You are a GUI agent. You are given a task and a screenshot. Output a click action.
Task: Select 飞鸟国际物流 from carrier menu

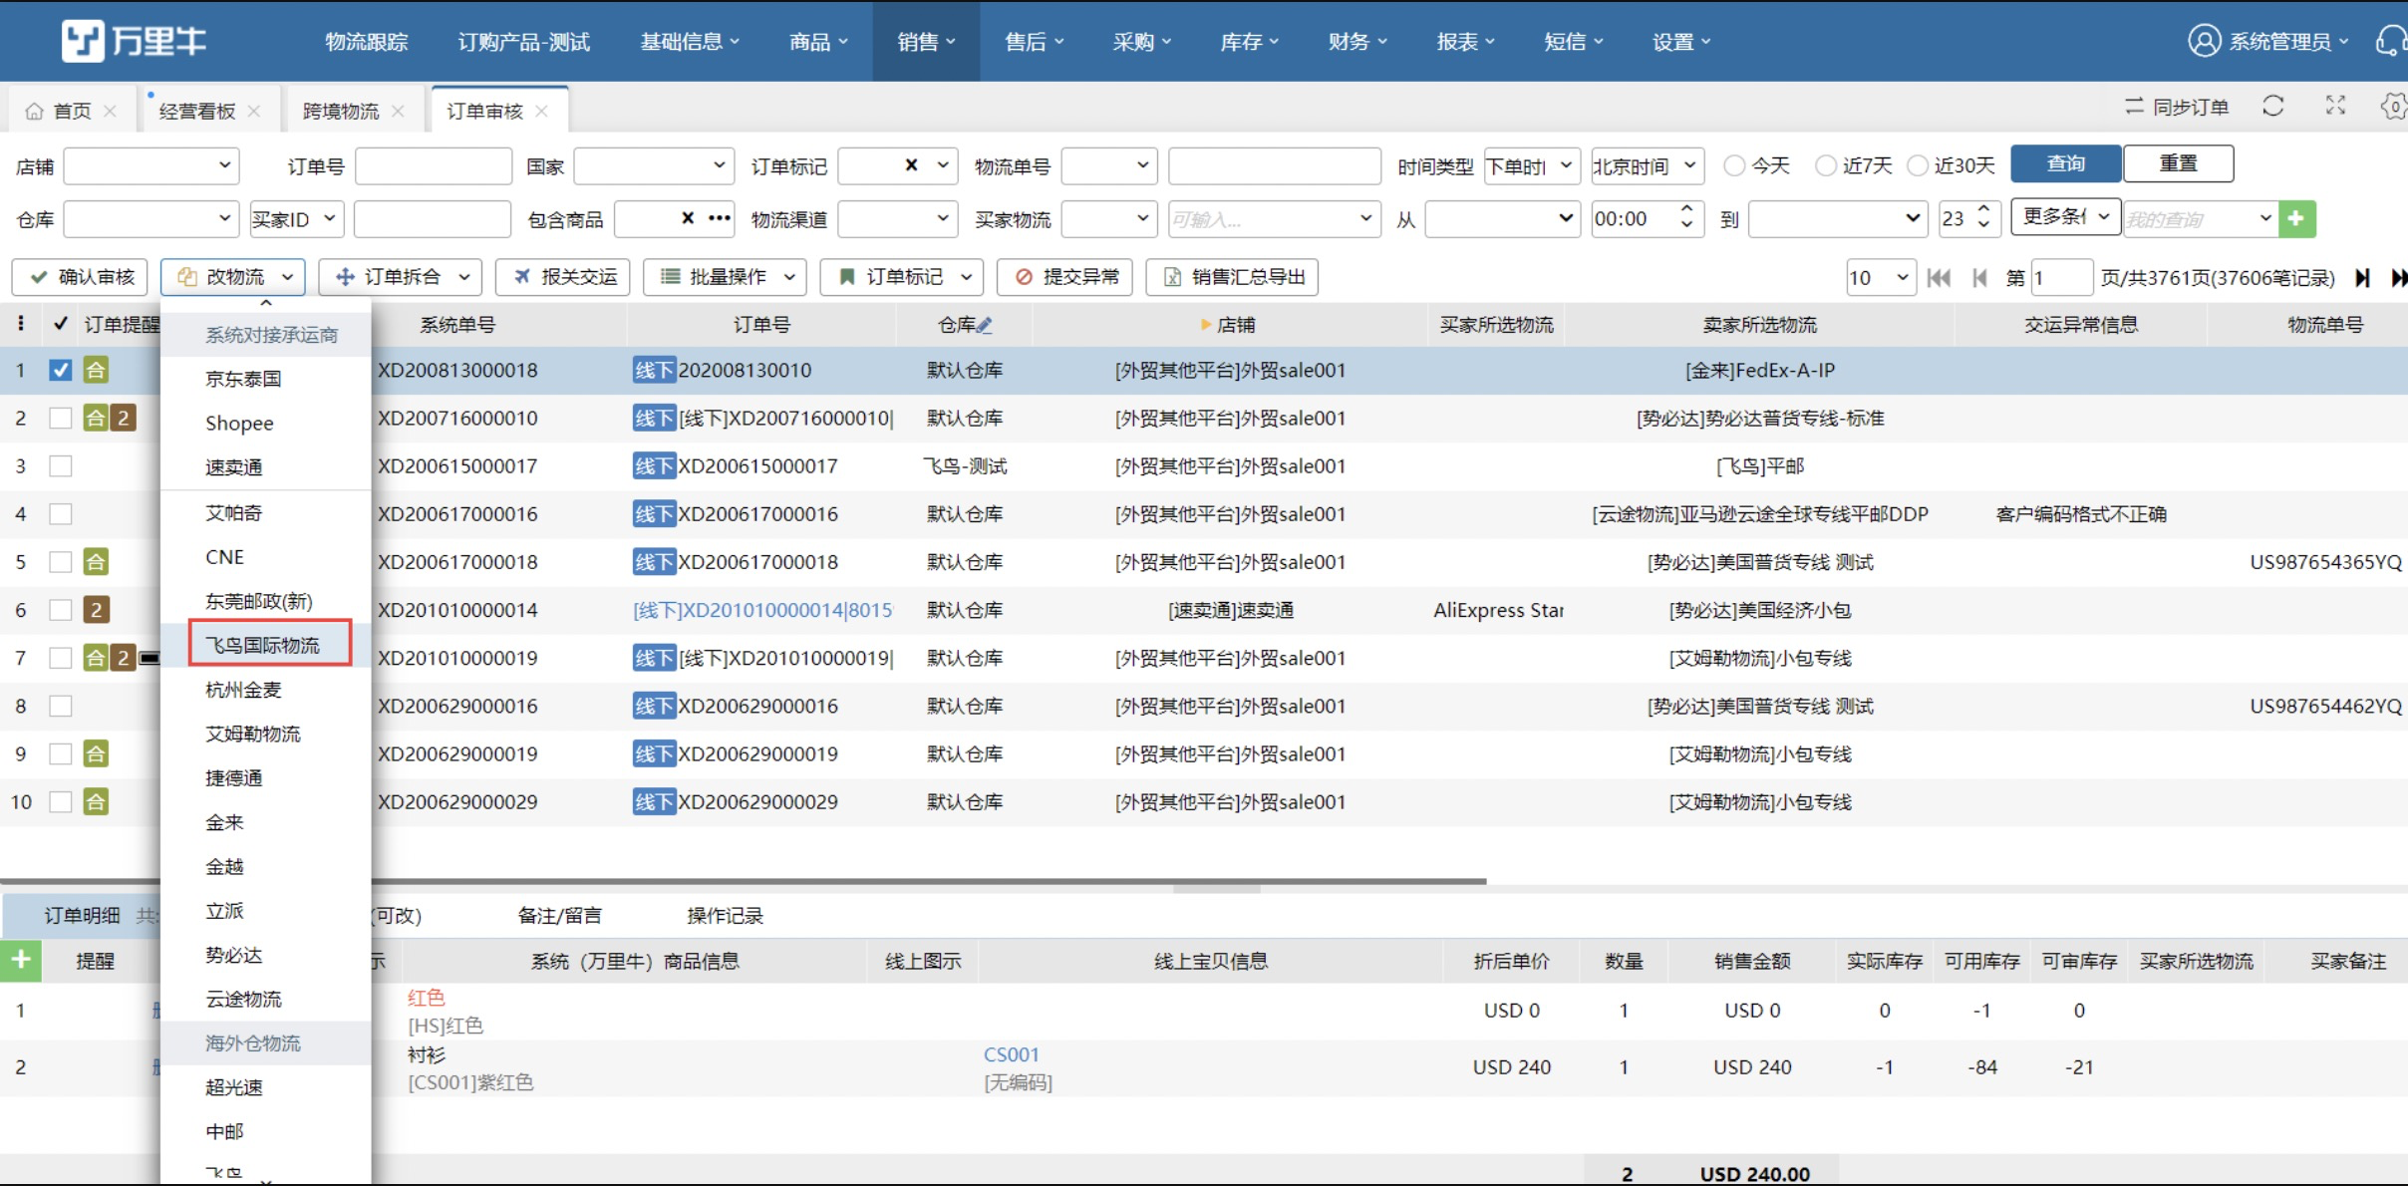click(262, 645)
